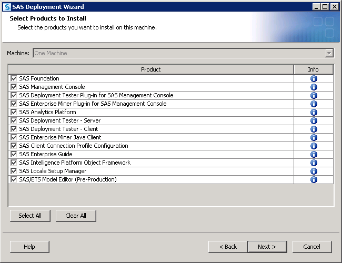
Task: Close the SAS Deployment Wizard window
Action: click(x=334, y=7)
